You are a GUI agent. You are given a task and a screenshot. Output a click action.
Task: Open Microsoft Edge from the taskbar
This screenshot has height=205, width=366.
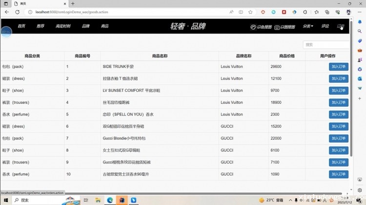click(110, 200)
